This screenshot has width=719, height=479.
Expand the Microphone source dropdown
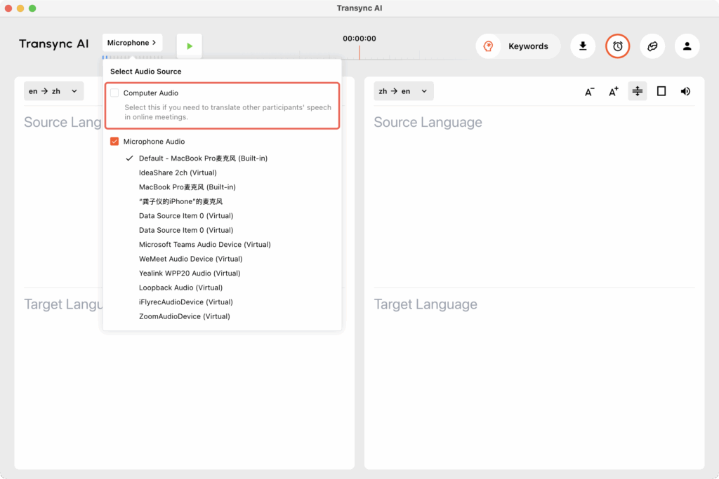[132, 43]
